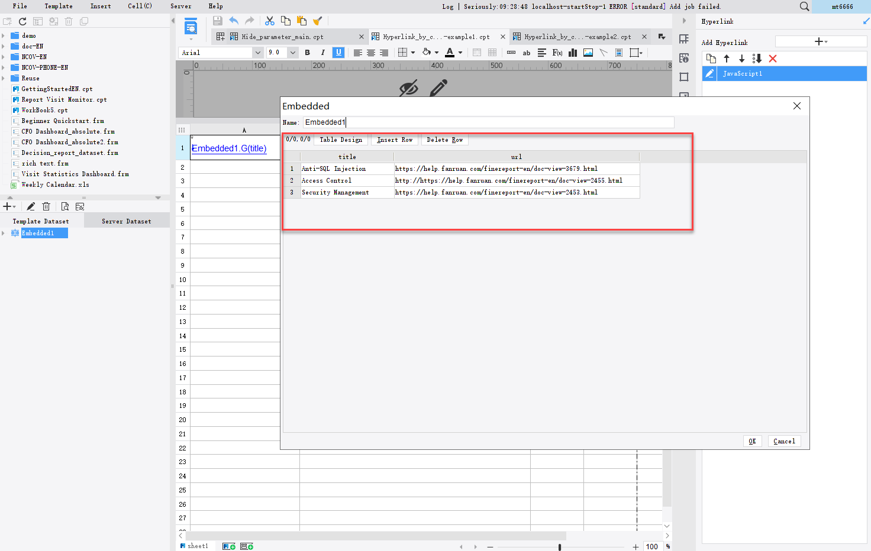Open the search magnifier at top right
Viewport: 871px width, 551px height.
coord(804,7)
